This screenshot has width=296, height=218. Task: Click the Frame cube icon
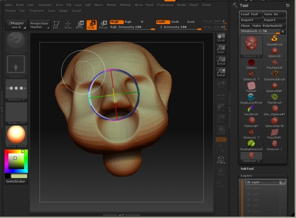point(221,160)
